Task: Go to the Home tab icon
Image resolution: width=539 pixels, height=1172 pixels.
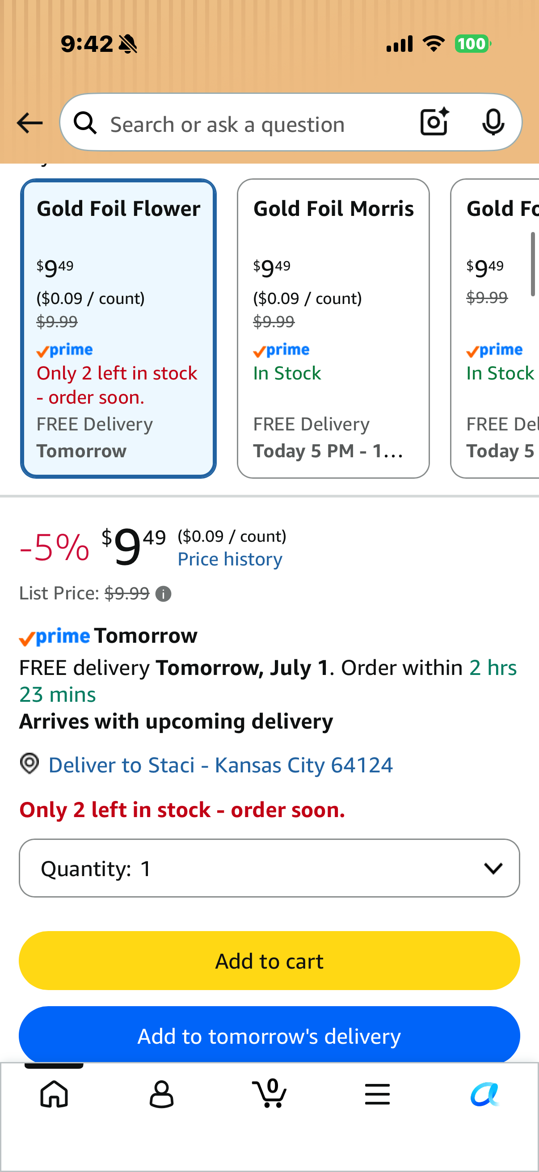Action: (x=54, y=1094)
